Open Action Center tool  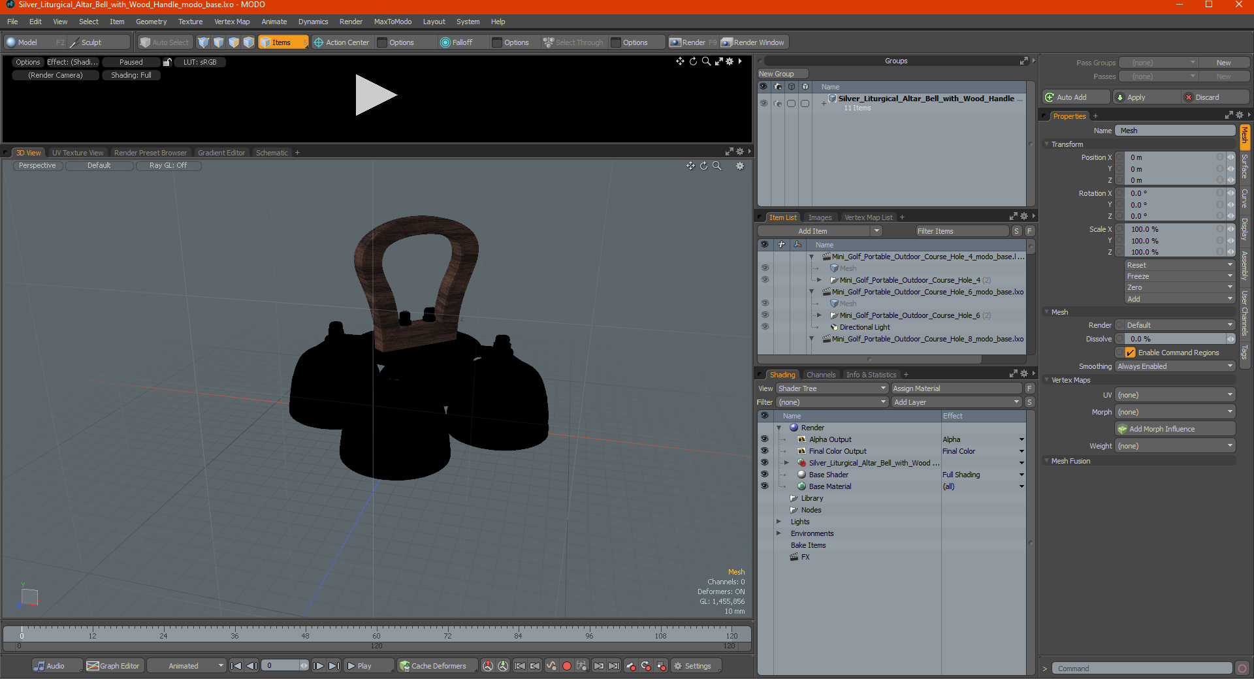point(342,42)
